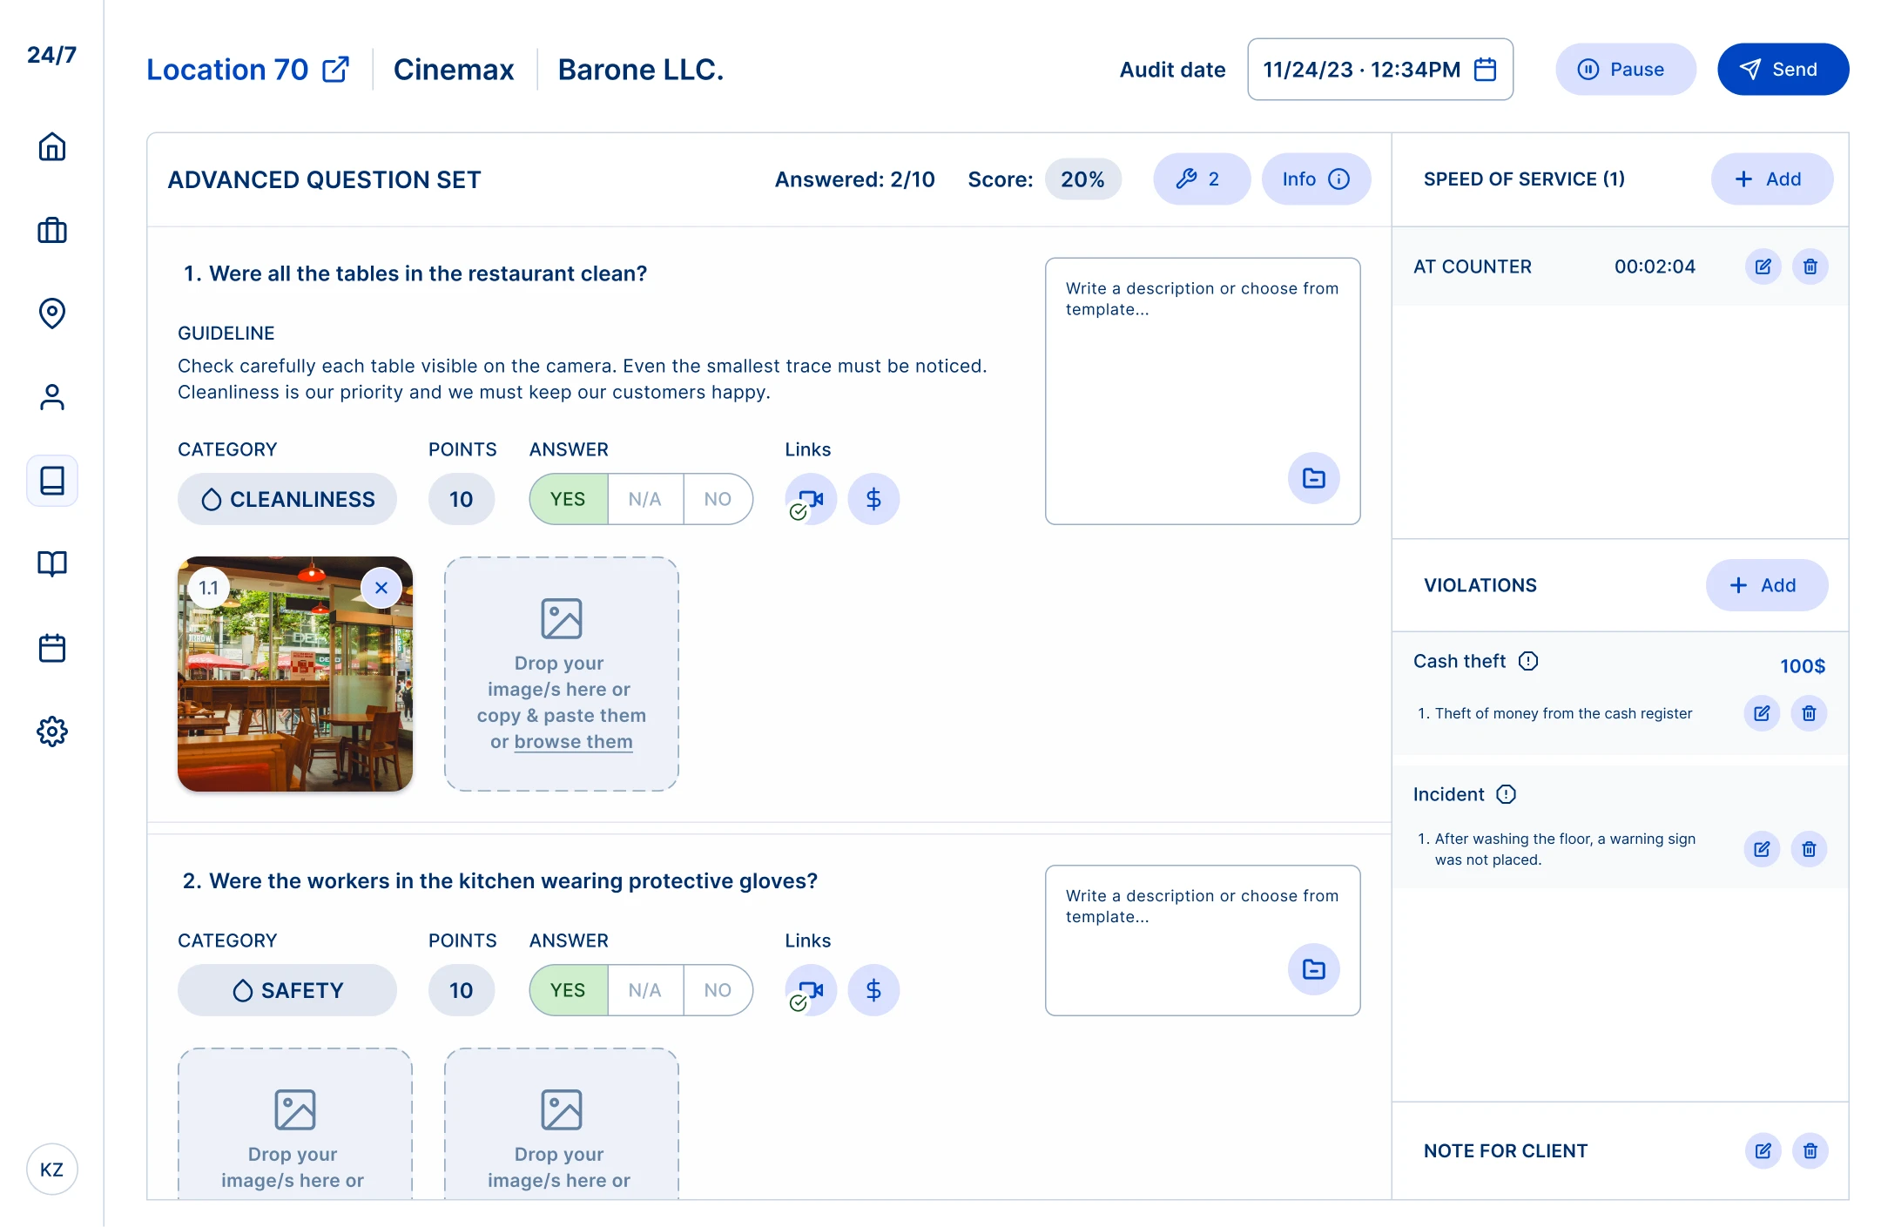Open the home icon in sidebar
1881x1227 pixels.
coord(52,146)
